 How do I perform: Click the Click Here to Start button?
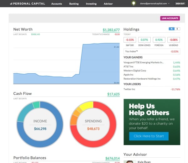[x=149, y=136]
